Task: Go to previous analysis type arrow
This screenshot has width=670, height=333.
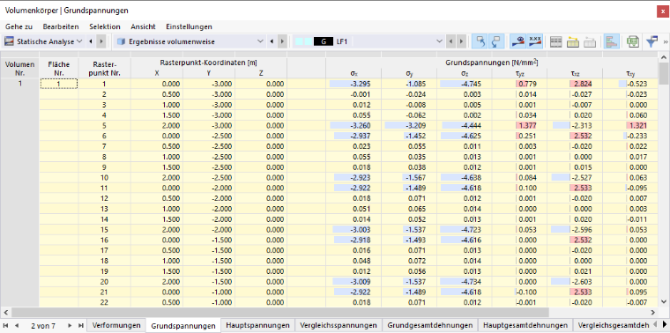Action: pyautogui.click(x=91, y=41)
